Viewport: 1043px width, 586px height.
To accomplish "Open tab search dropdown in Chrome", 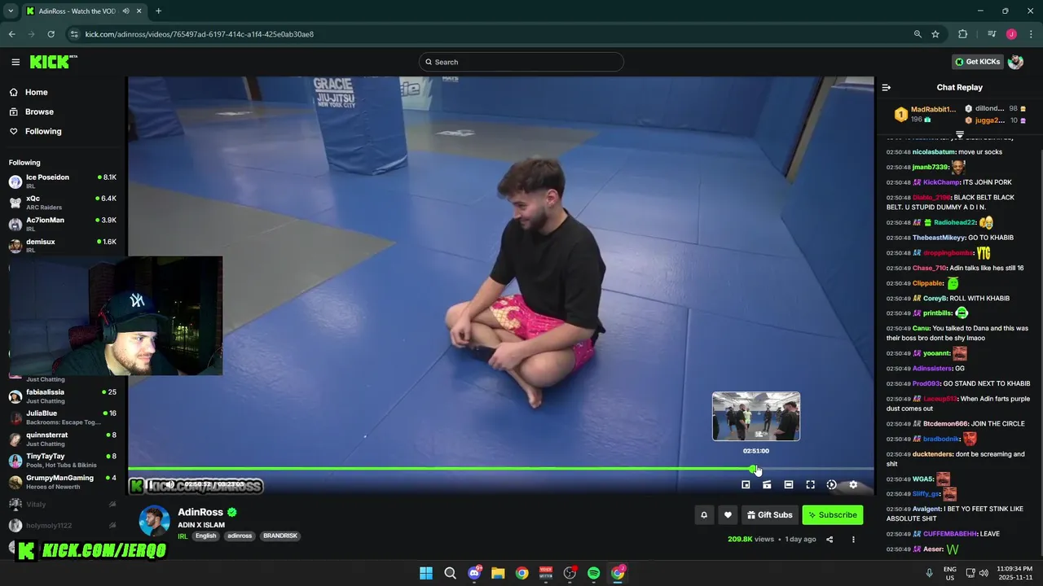I will tap(11, 11).
